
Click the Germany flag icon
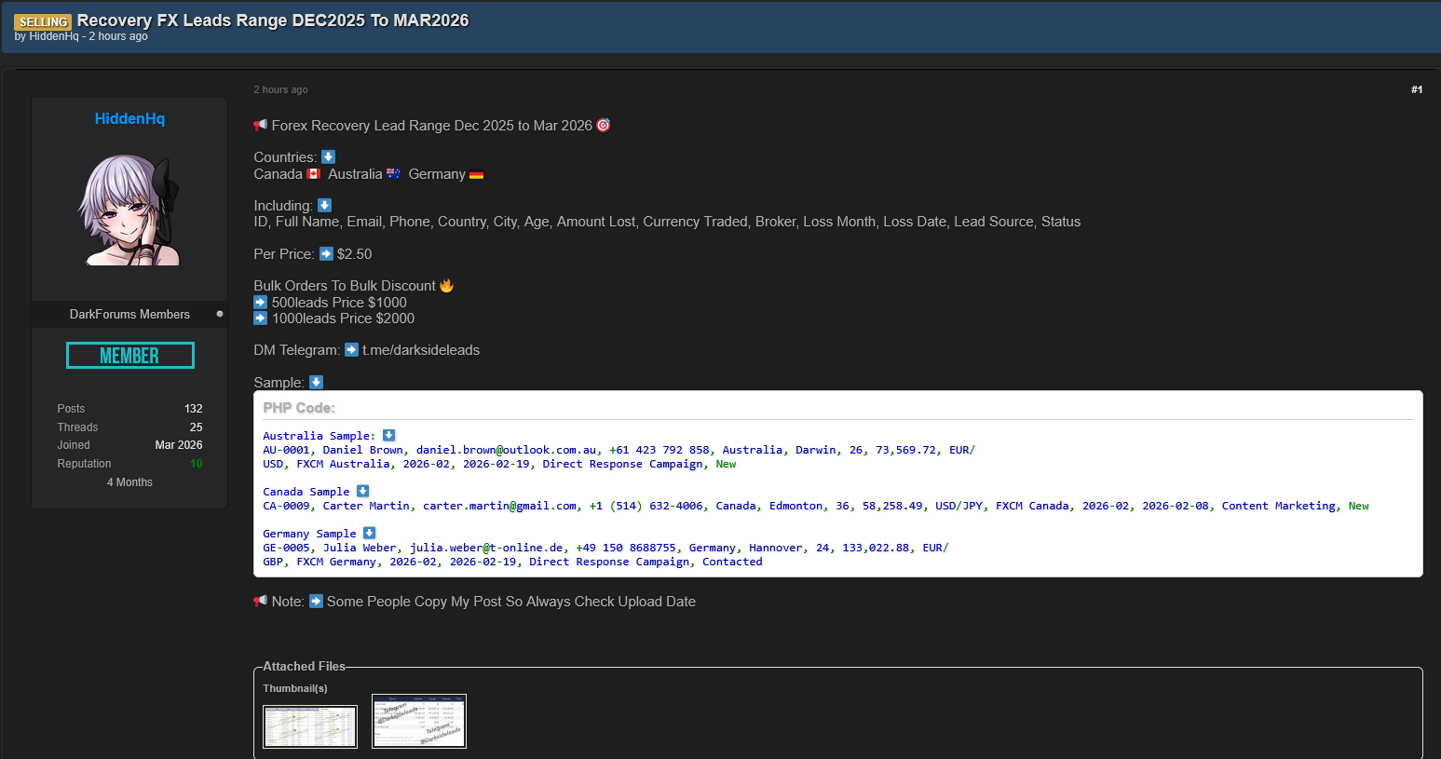click(476, 174)
